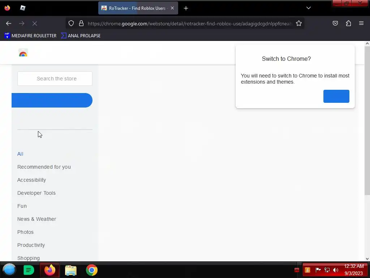Screen dimensions: 370x278
Task: Click the page vertical scrollbar thumb
Action: click(367, 121)
